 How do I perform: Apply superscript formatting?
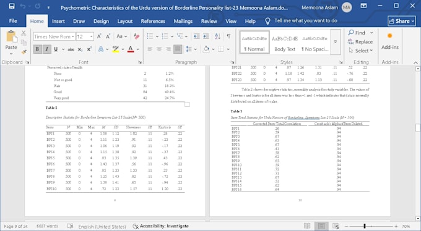[x=89, y=49]
